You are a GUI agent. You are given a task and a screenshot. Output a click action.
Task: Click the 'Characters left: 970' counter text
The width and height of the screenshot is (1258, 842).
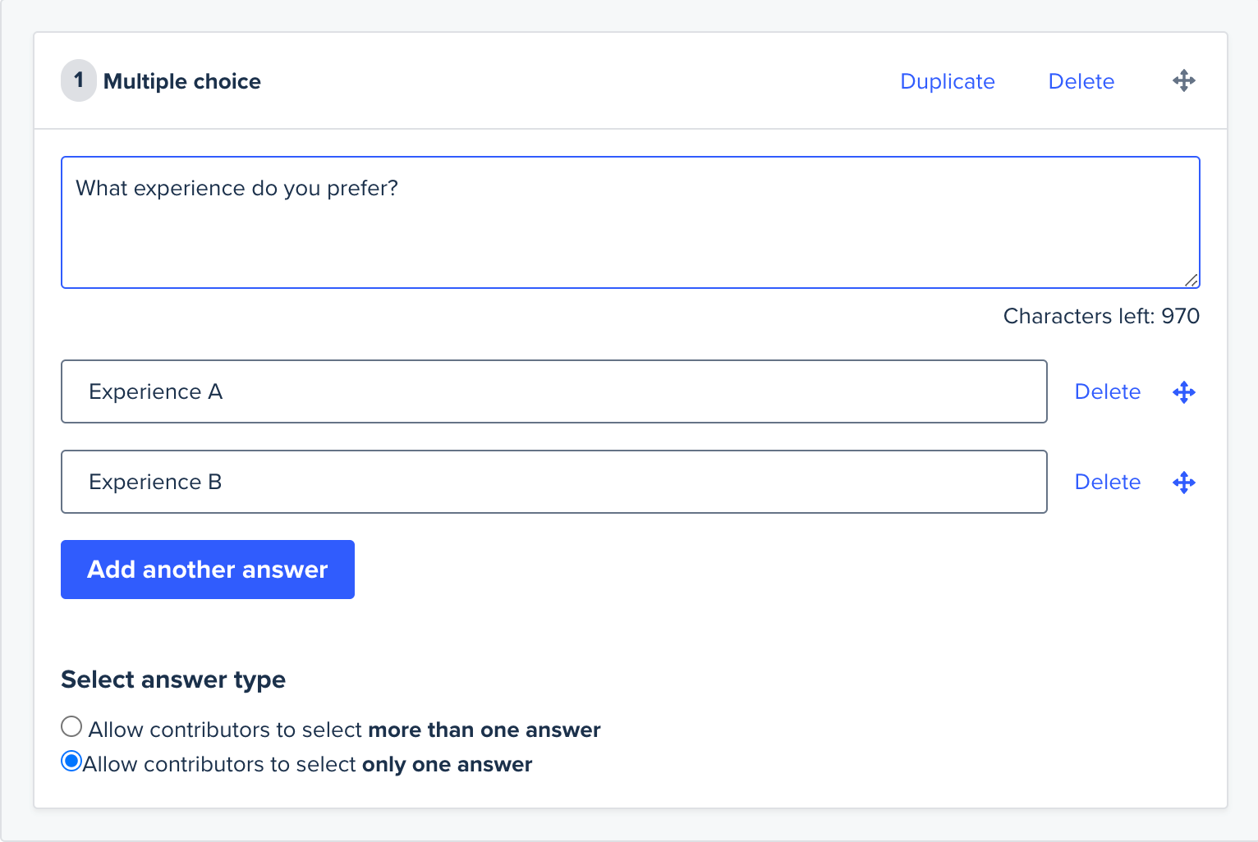pyautogui.click(x=1101, y=316)
